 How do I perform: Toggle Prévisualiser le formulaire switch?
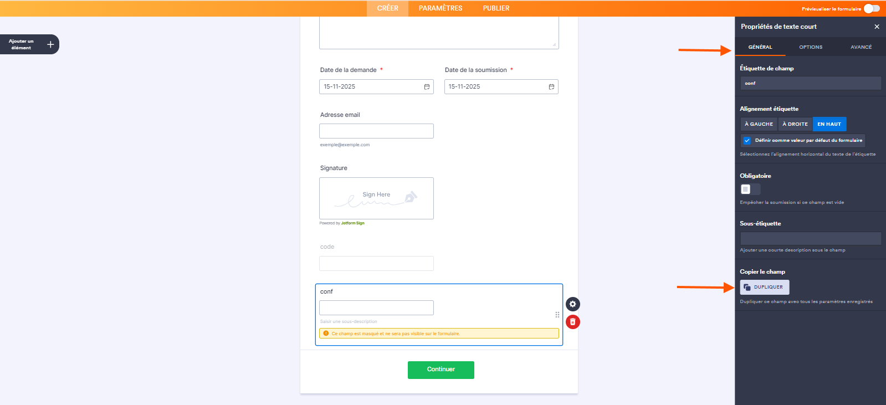871,8
